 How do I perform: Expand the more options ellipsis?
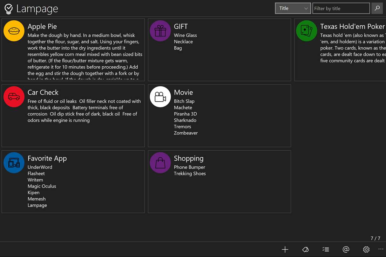(x=381, y=249)
